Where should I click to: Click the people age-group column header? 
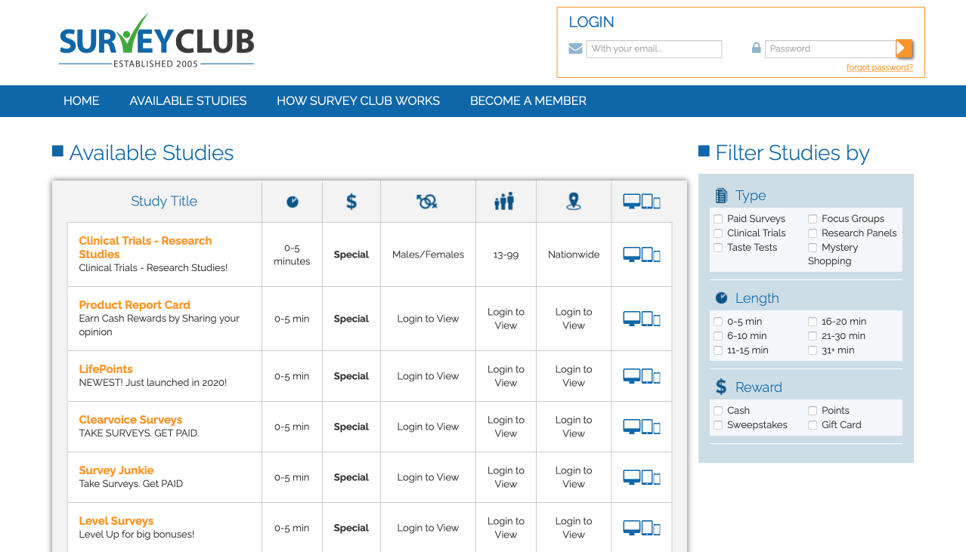coord(505,202)
